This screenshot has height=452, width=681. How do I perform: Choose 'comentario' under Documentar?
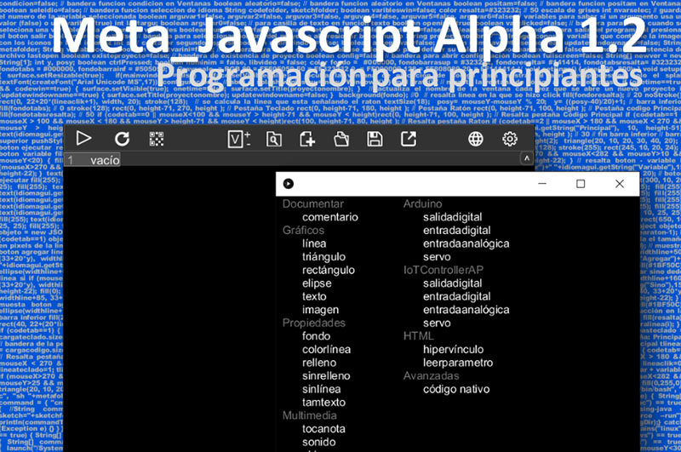click(x=330, y=217)
